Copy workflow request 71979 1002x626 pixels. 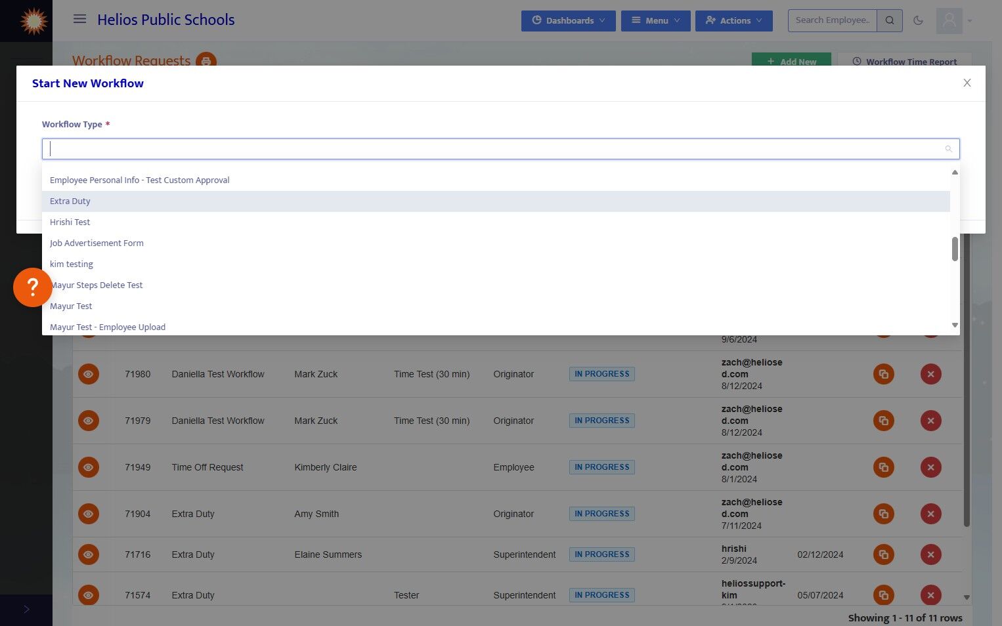884,421
